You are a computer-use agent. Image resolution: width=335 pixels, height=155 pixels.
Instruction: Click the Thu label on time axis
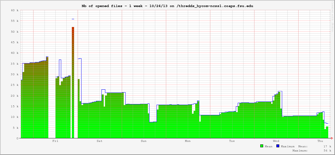320,141
